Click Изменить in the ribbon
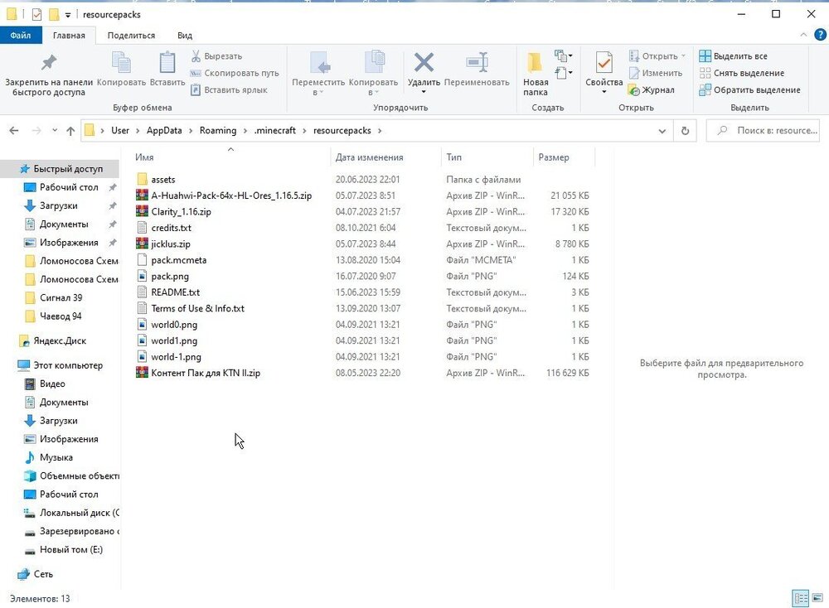The height and width of the screenshot is (608, 829). (656, 73)
